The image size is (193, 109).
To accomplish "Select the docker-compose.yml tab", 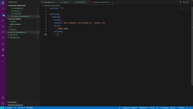I will [x=101, y=2].
